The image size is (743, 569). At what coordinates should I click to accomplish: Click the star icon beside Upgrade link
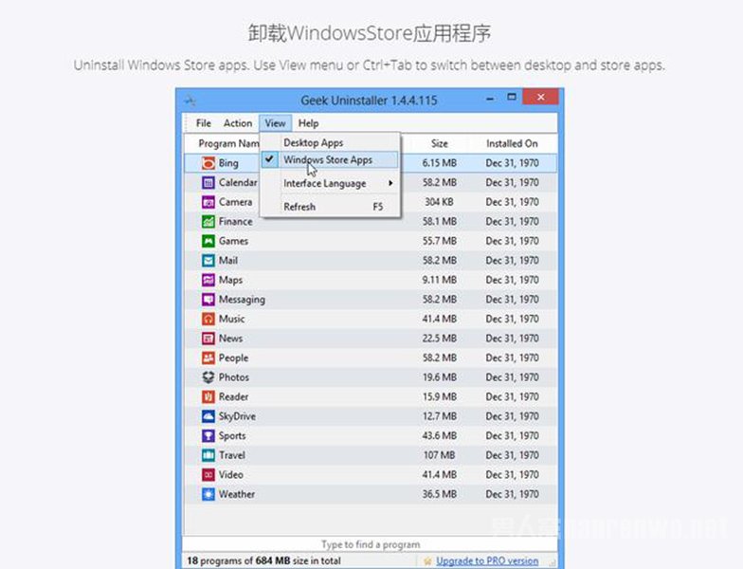click(427, 561)
